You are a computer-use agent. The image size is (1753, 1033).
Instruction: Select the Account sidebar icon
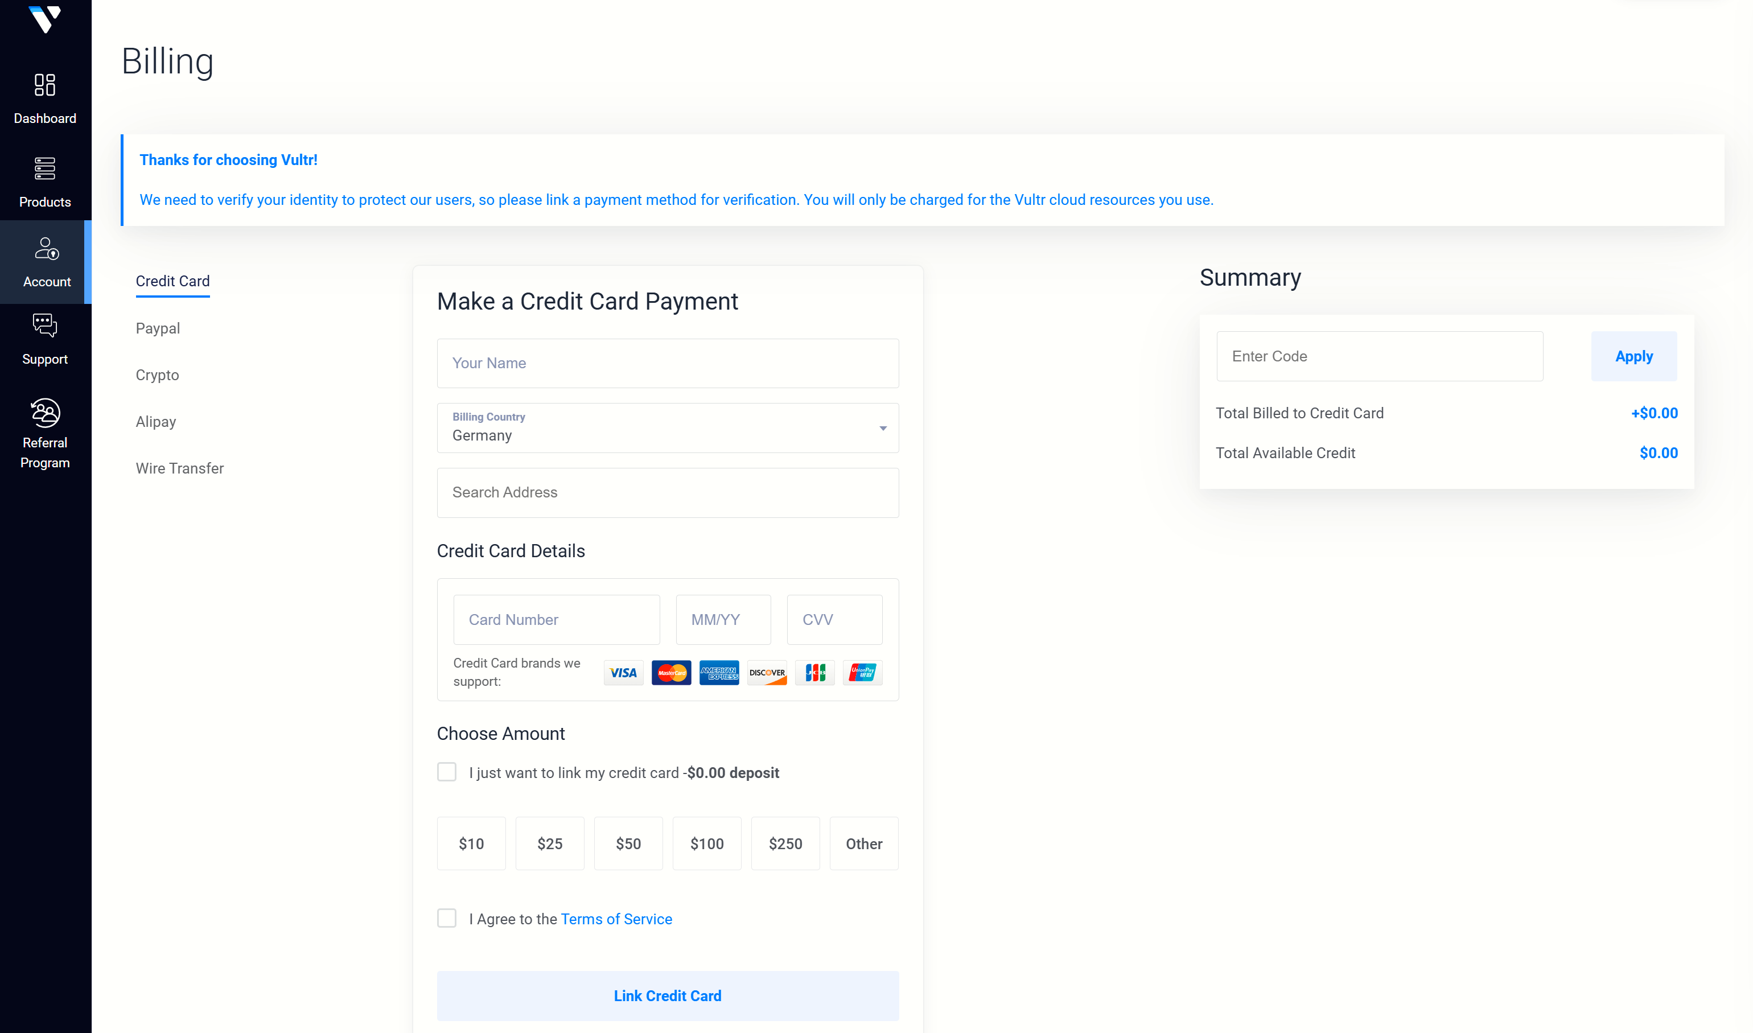coord(47,249)
